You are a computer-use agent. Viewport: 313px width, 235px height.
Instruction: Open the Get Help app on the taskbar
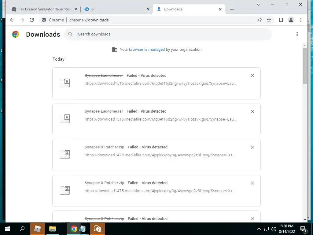point(98,229)
